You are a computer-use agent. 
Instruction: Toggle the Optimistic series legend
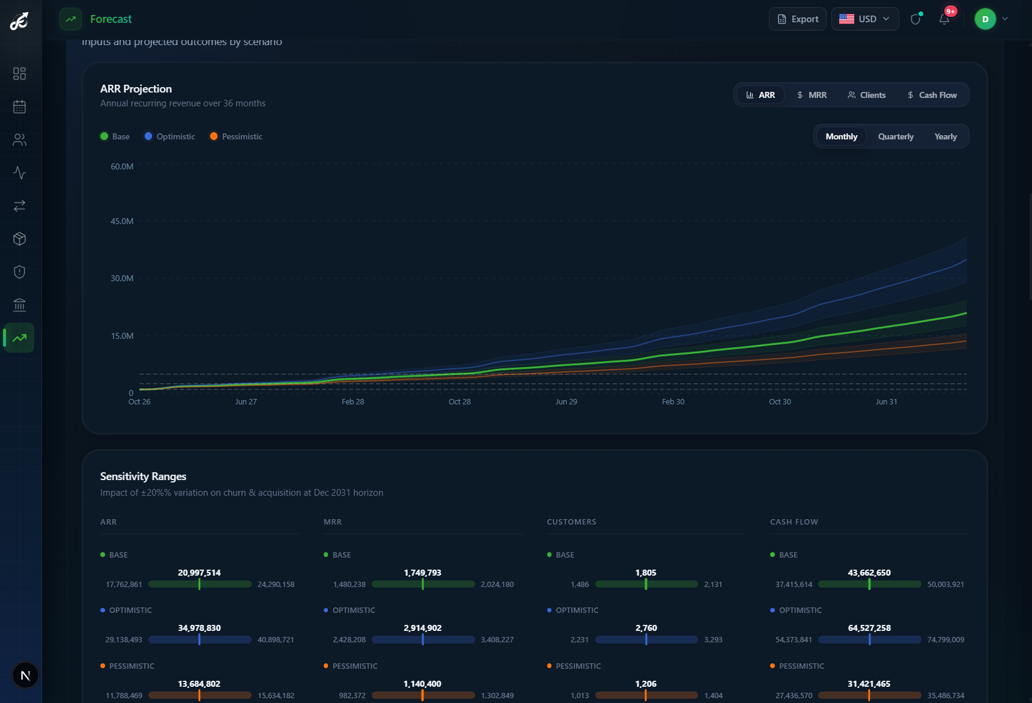pos(170,136)
